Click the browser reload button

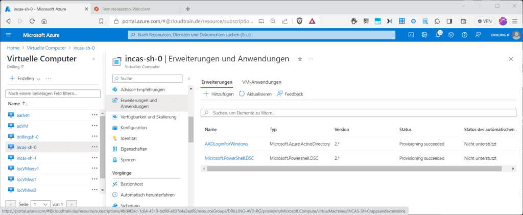coord(32,21)
